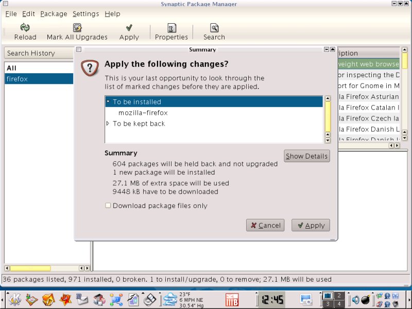Click the Show Details button
Image resolution: width=412 pixels, height=309 pixels.
(x=306, y=156)
